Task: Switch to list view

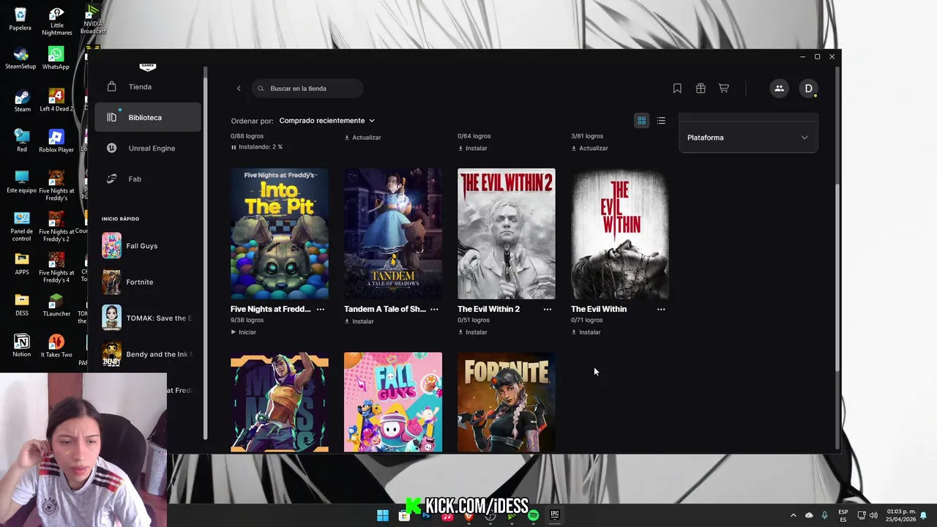Action: pyautogui.click(x=661, y=121)
